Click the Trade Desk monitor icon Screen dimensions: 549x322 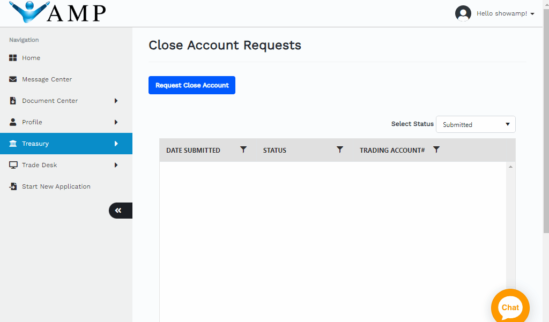13,165
